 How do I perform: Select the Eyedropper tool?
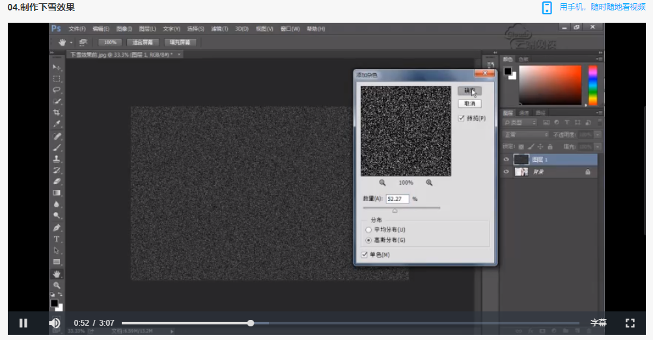[x=57, y=124]
